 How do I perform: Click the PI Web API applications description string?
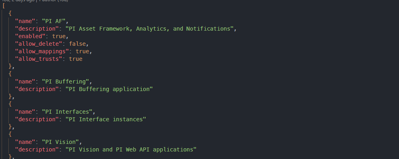[x=131, y=149]
